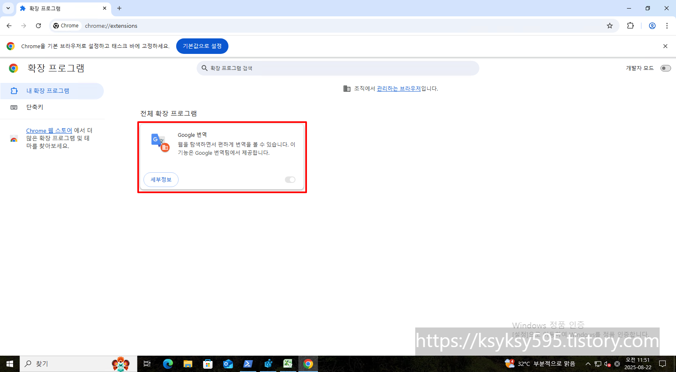Click the muted volume icon

pyautogui.click(x=607, y=364)
